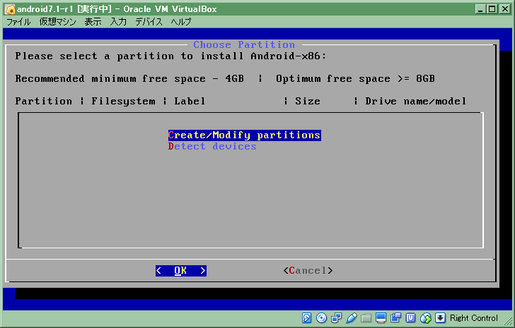515x328 pixels.
Task: Click the video capture status icon
Action: pos(395,317)
